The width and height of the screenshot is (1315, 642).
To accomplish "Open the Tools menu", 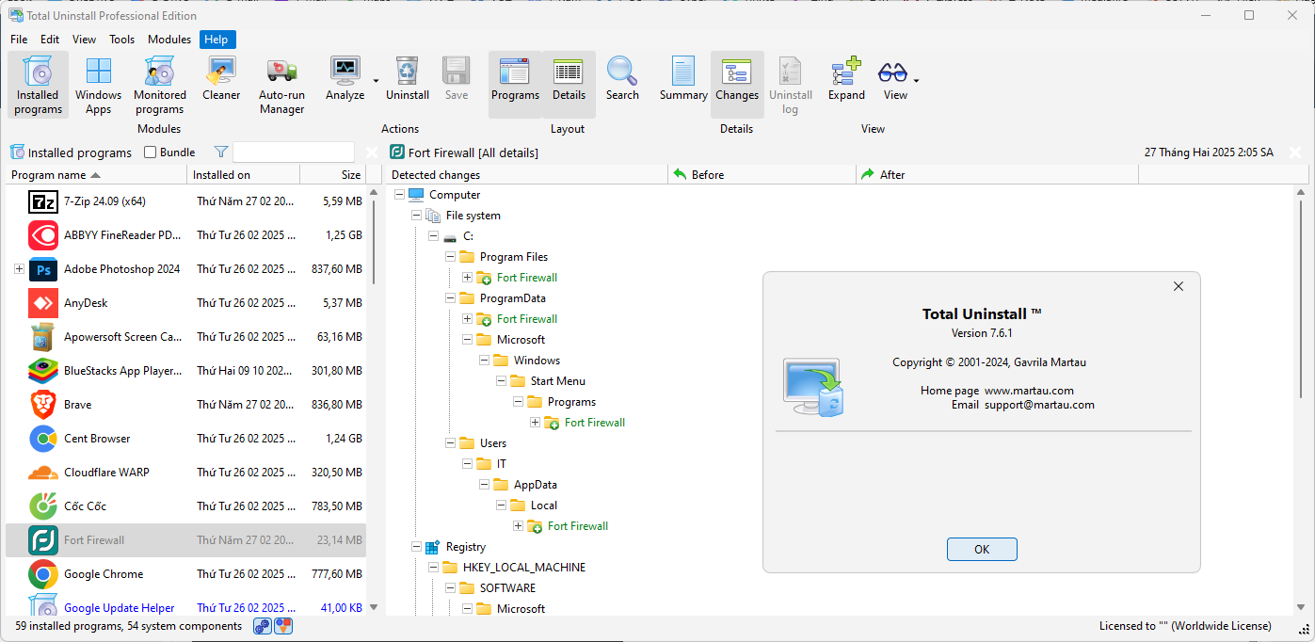I will click(122, 40).
